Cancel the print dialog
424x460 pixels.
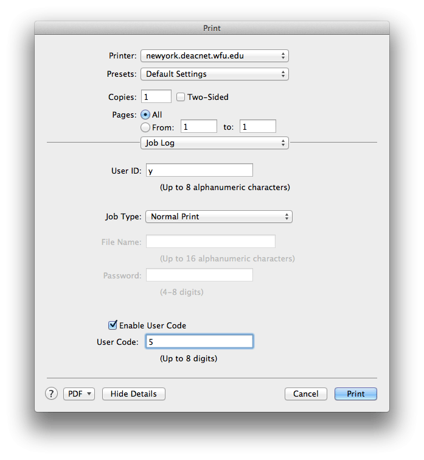point(306,394)
